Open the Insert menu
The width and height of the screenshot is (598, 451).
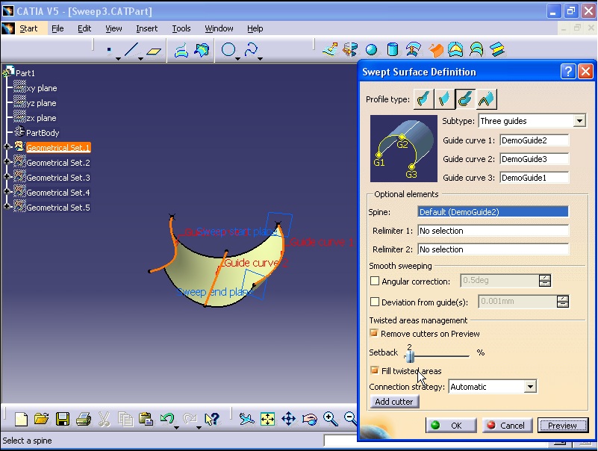146,28
